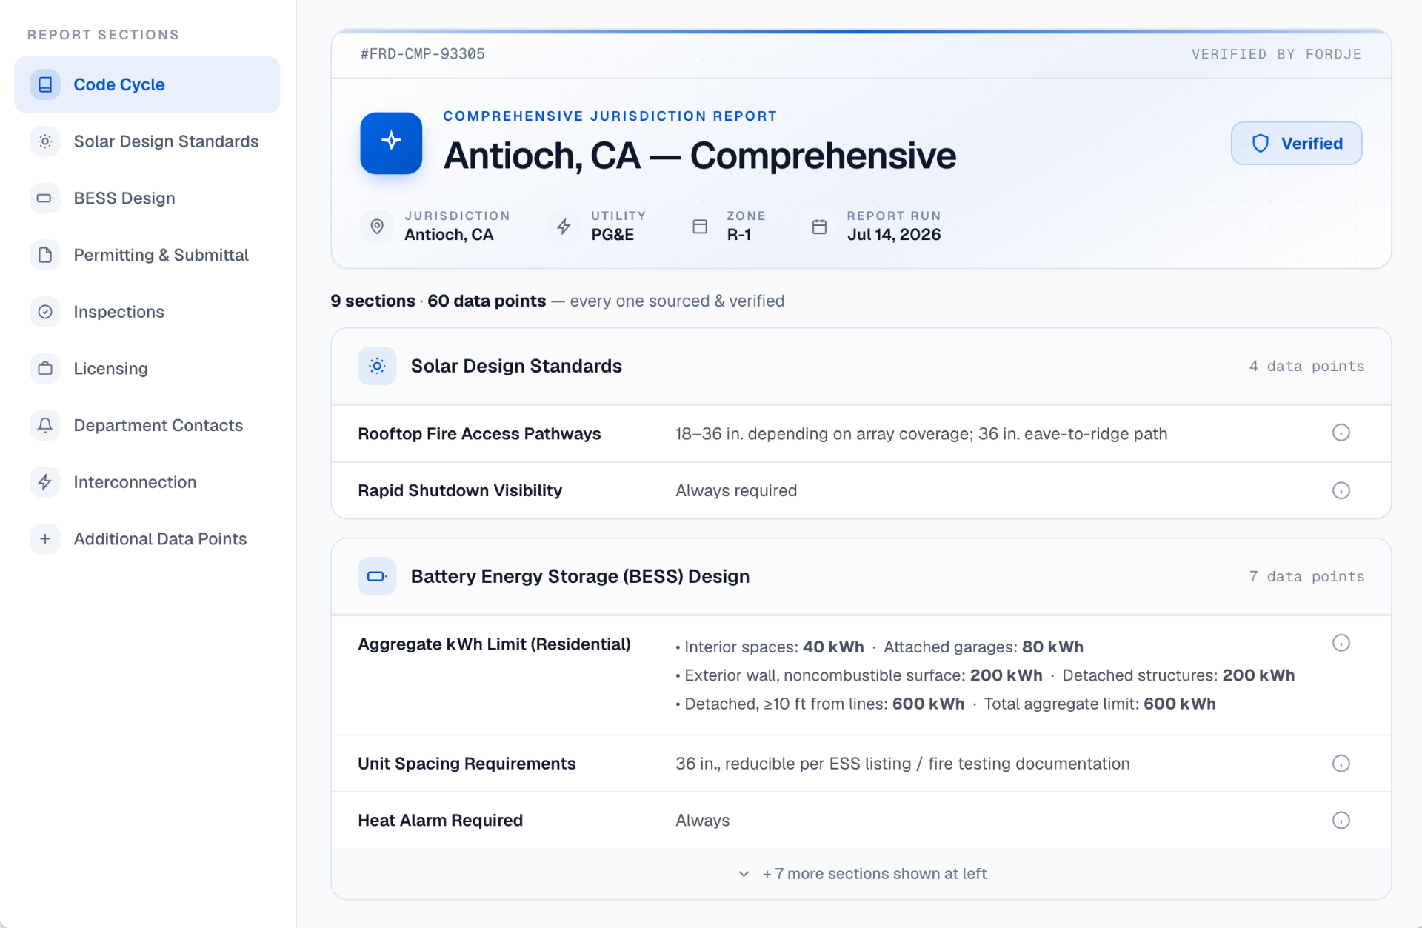
Task: Open info for Aggregate kWh Limit row
Action: click(1341, 643)
